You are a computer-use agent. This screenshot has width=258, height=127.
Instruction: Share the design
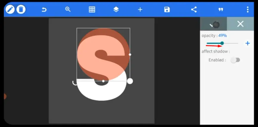coord(194,9)
